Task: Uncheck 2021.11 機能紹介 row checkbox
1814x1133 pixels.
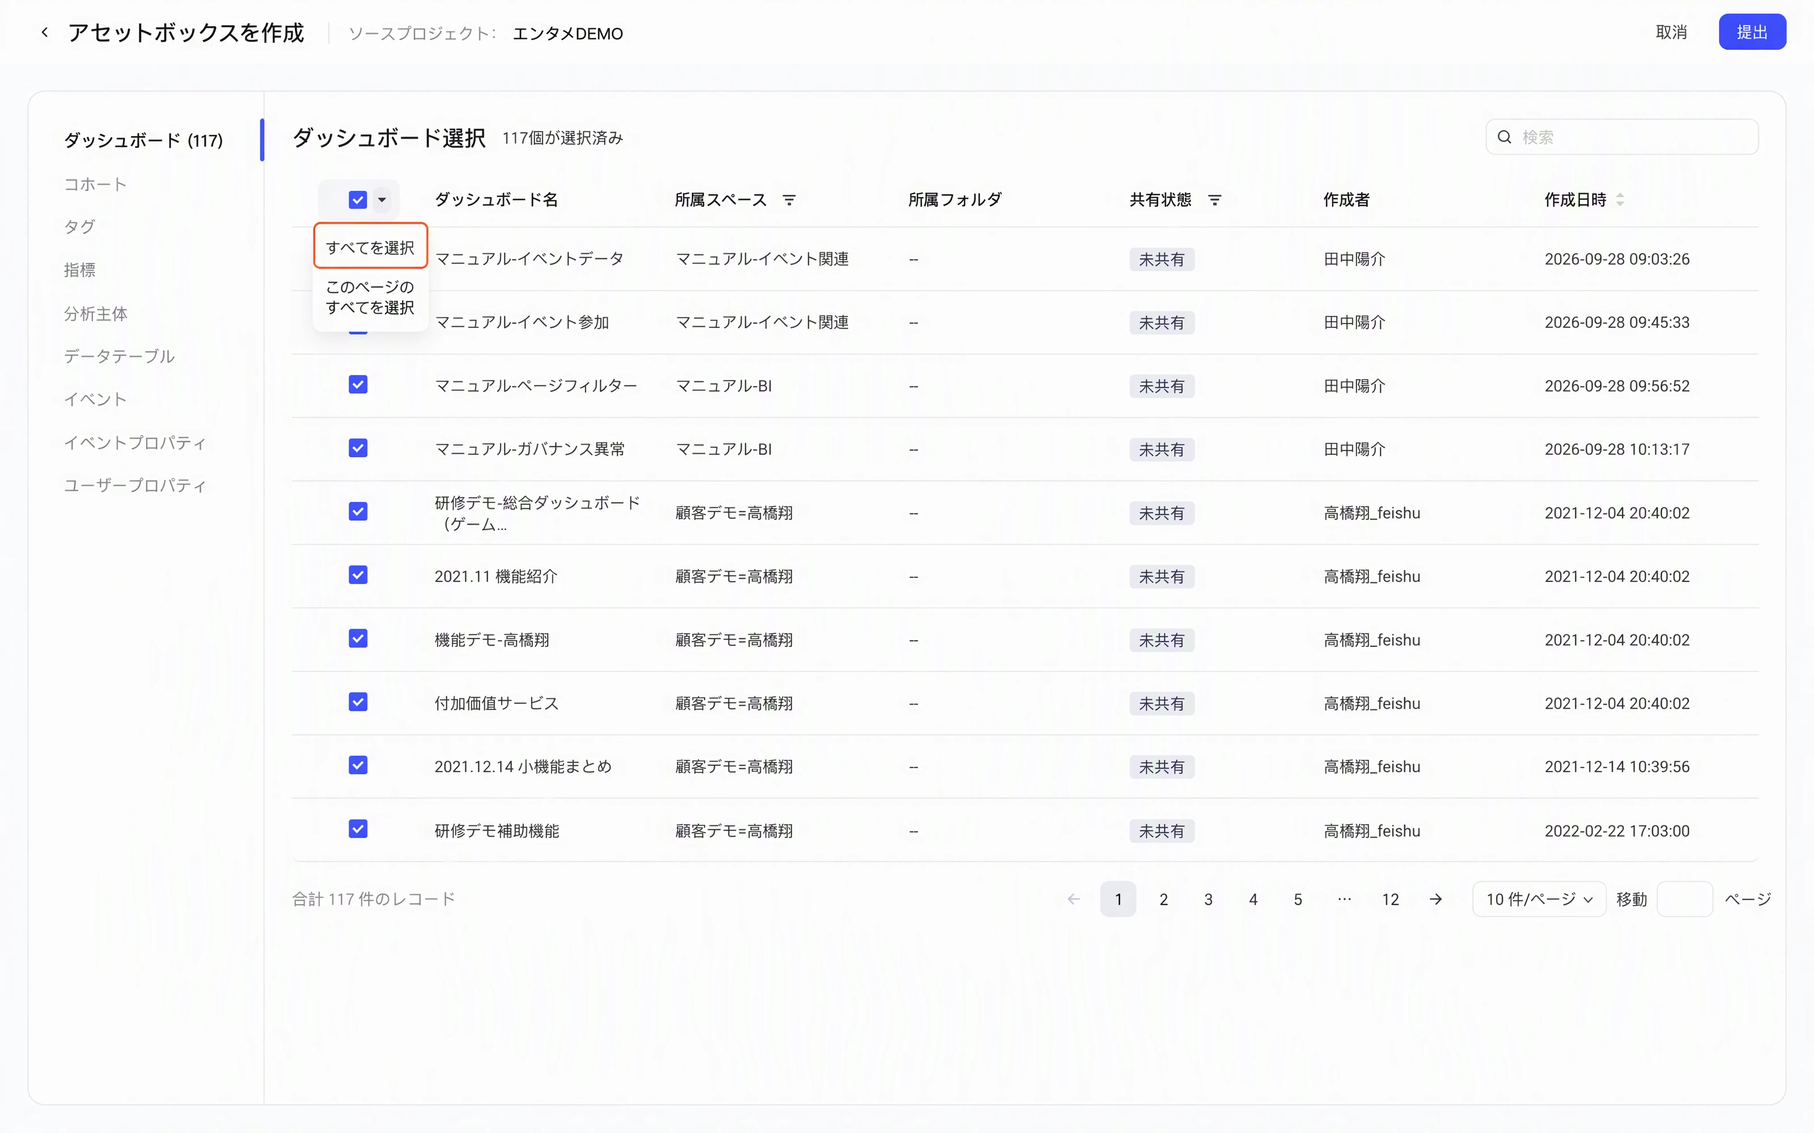Action: [358, 576]
